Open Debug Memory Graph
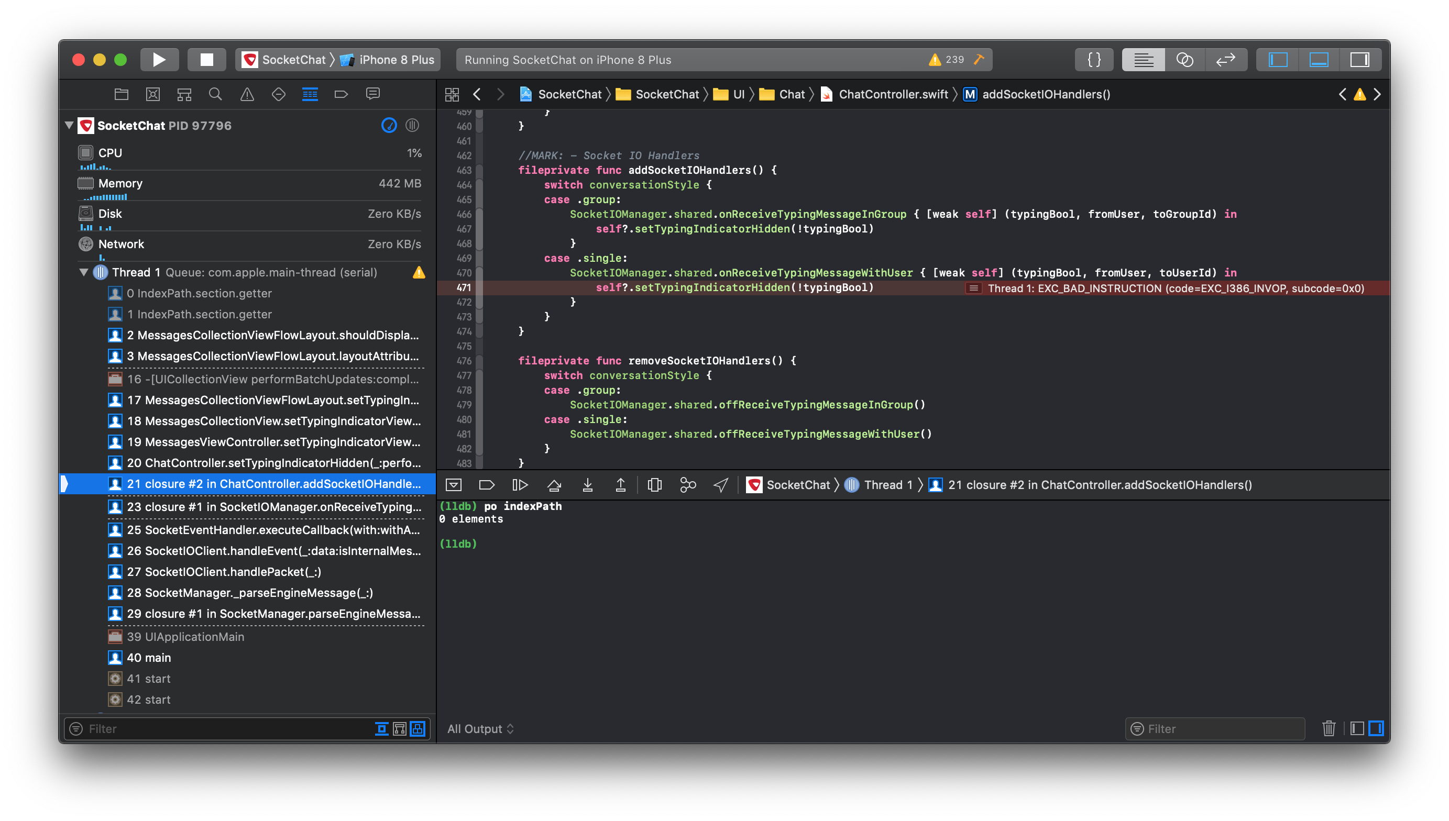 tap(687, 485)
